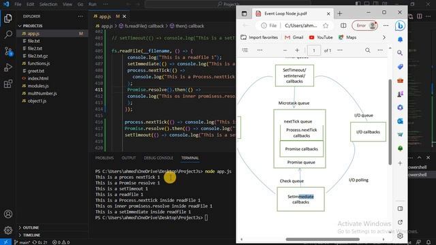This screenshot has width=436, height=245.
Task: Open the Selection menu
Action: coord(48,4)
